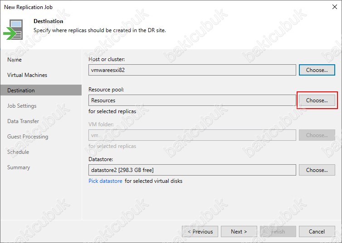
Task: Jump to the Data Transfer step
Action: pos(23,121)
